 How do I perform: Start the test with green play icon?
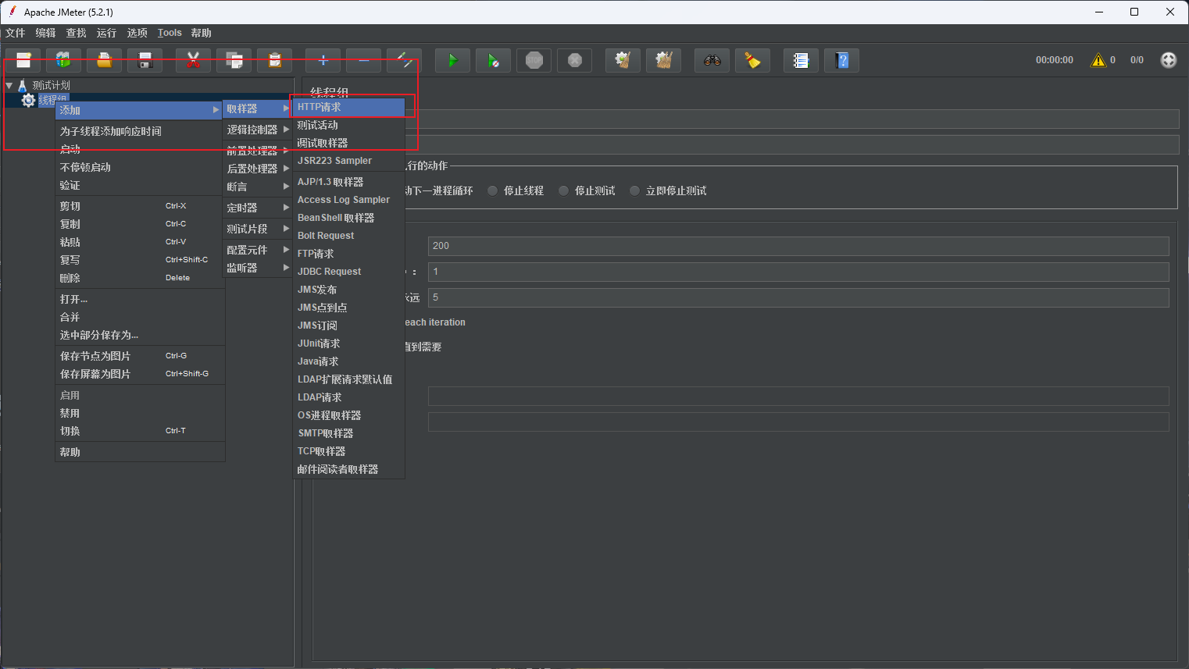point(452,60)
